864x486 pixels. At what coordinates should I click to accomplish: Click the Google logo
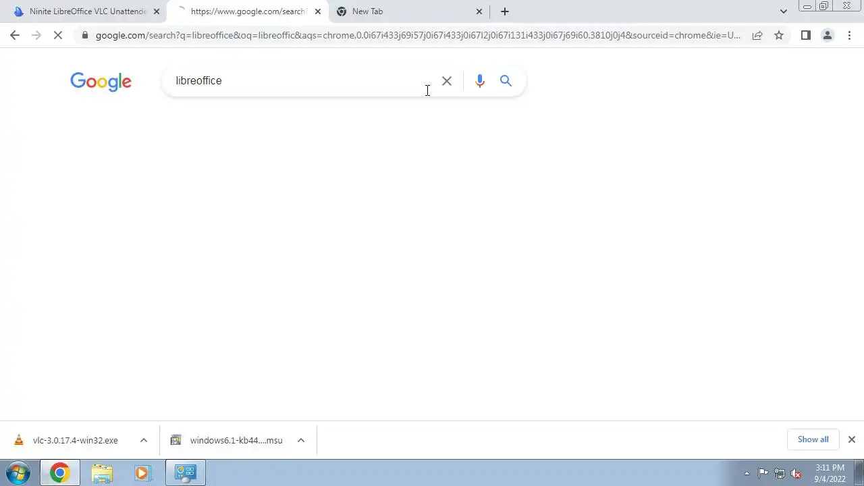[x=101, y=82]
